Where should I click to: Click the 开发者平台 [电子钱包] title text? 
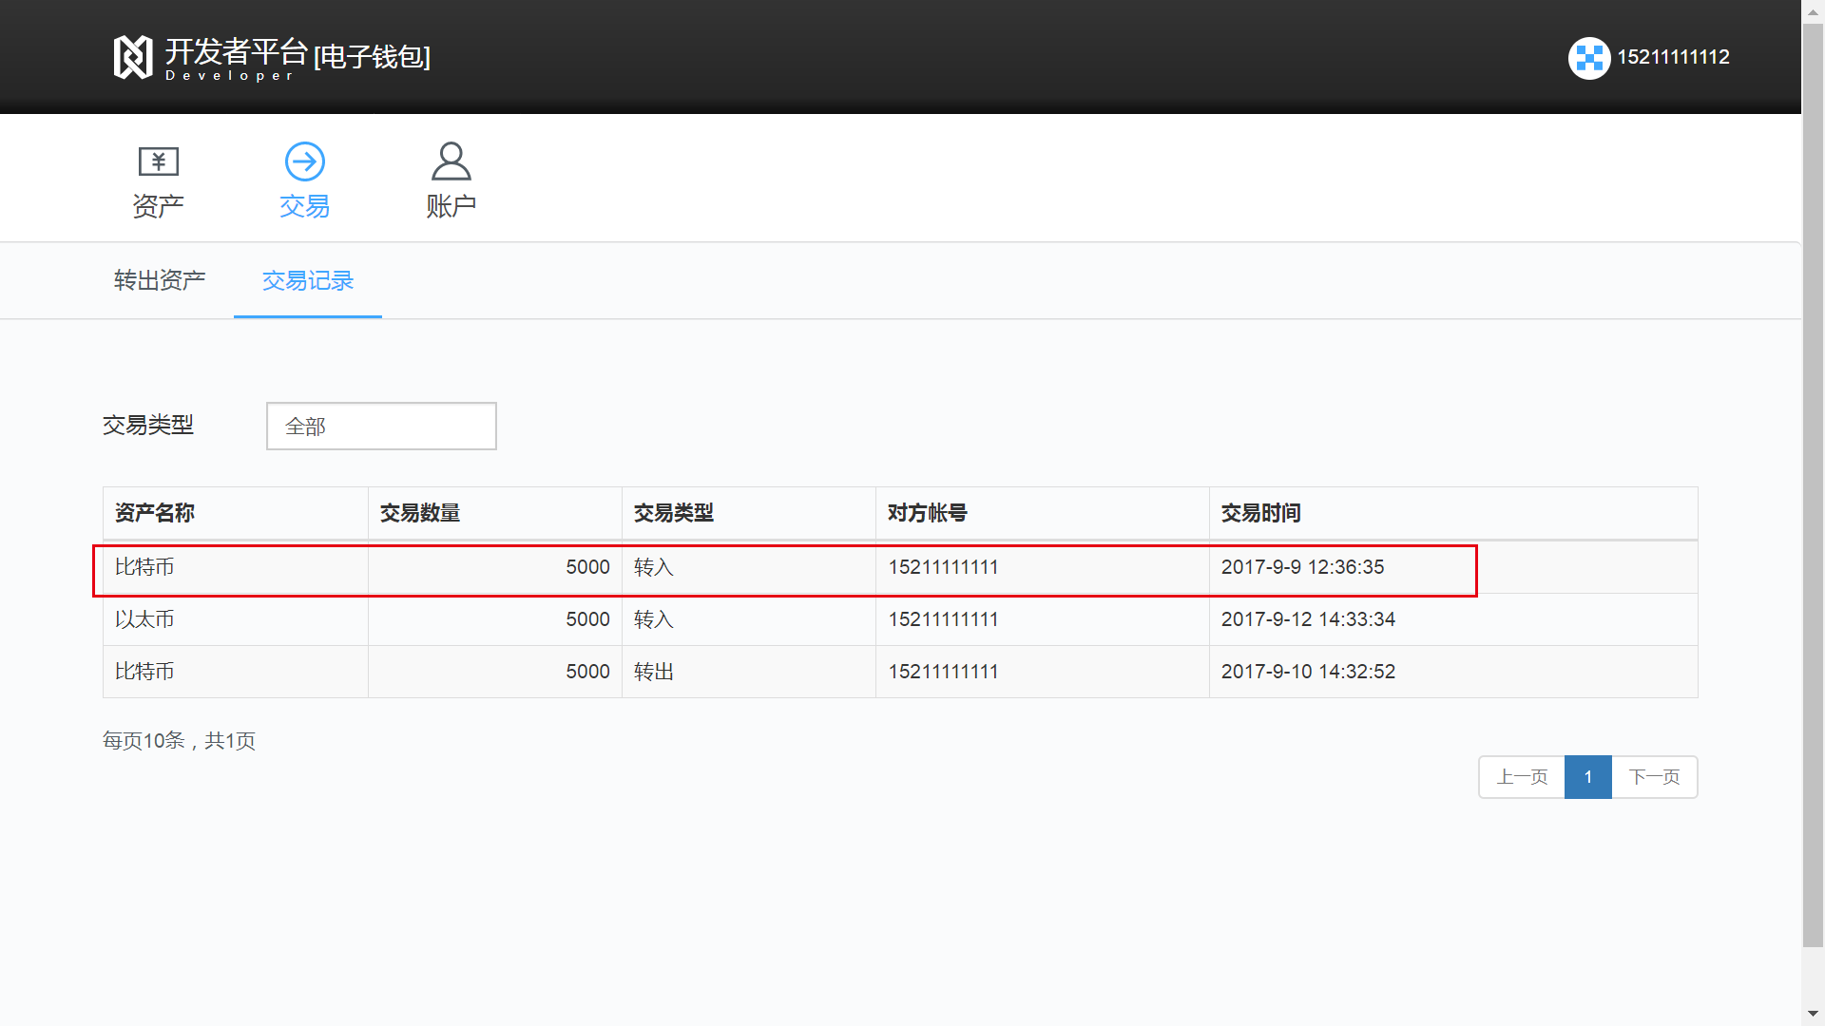coord(297,55)
